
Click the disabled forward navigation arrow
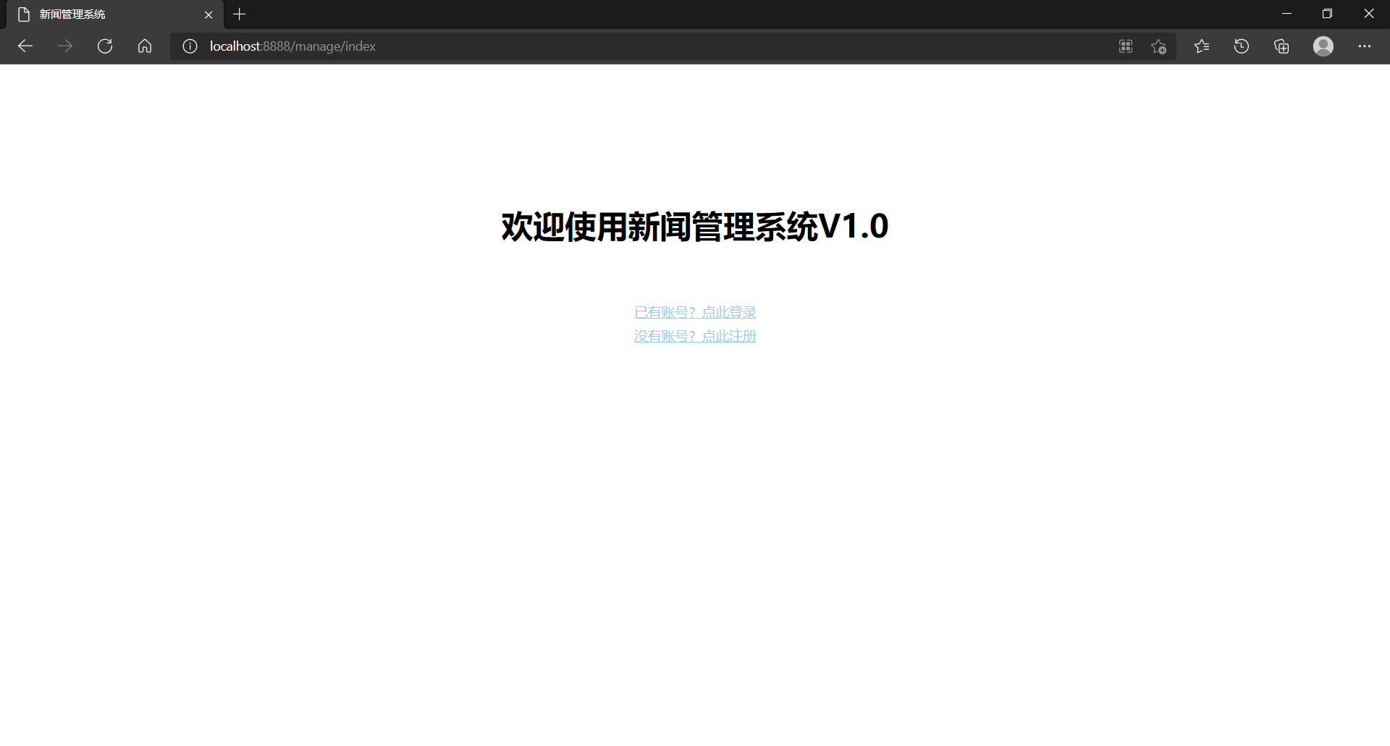(65, 46)
